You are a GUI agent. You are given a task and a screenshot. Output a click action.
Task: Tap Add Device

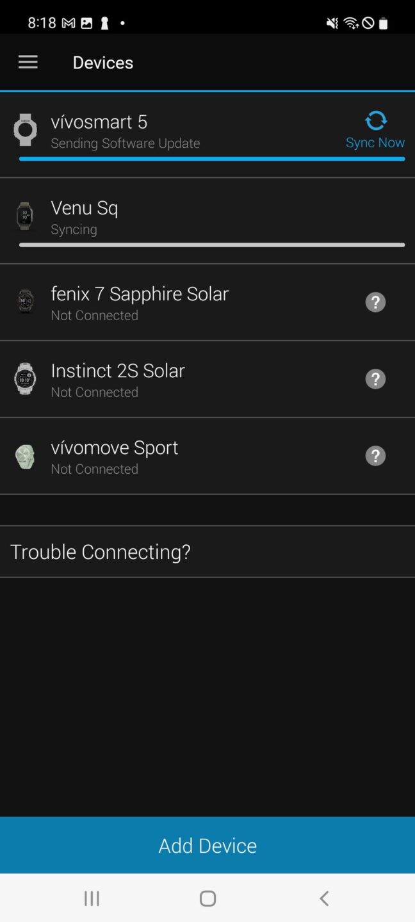point(207,845)
